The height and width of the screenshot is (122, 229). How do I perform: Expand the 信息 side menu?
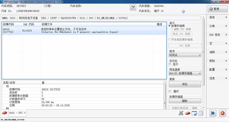pyautogui.click(x=218, y=78)
